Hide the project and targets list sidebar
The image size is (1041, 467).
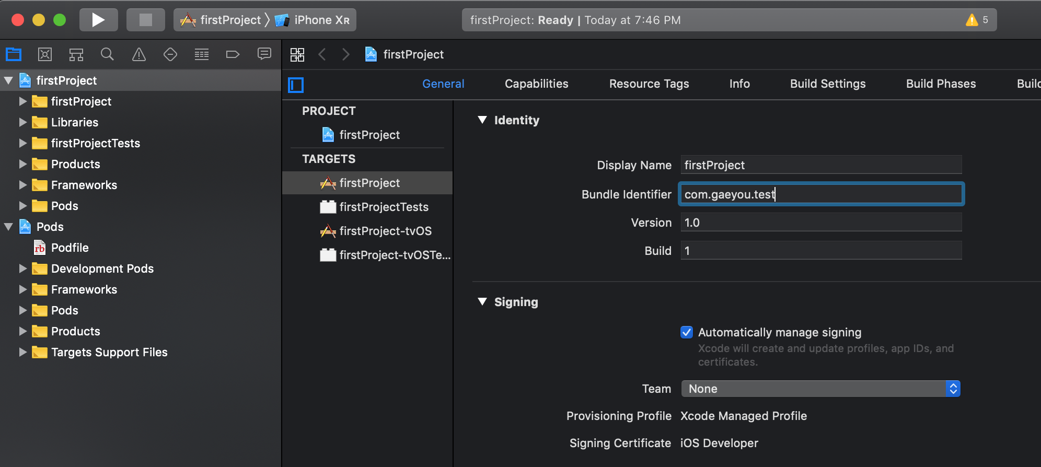(296, 85)
